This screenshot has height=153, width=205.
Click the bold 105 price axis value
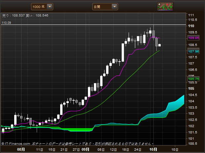tap(191, 88)
